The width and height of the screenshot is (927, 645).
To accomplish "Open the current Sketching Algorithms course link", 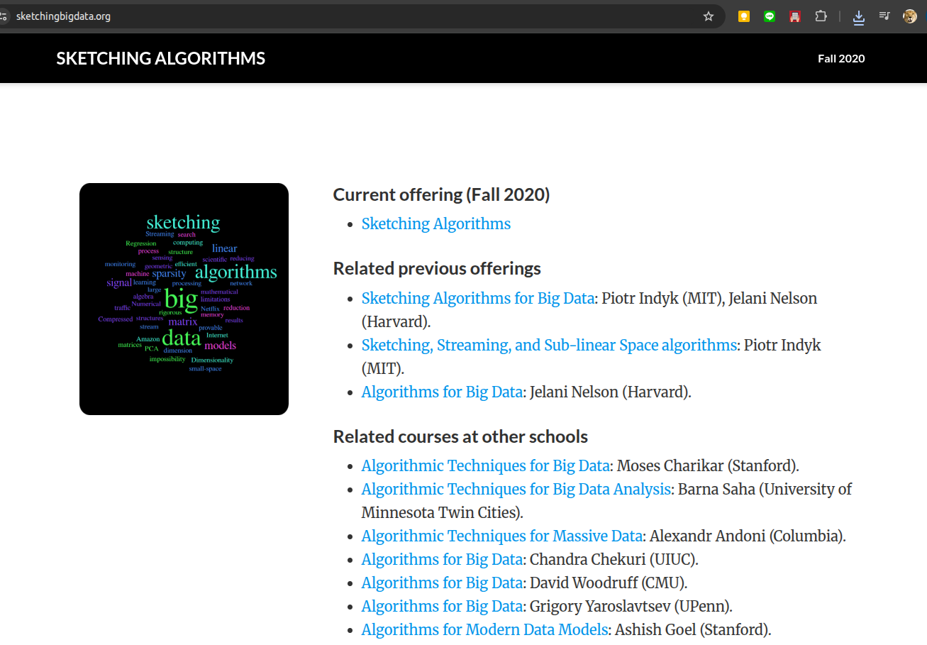I will tap(435, 224).
